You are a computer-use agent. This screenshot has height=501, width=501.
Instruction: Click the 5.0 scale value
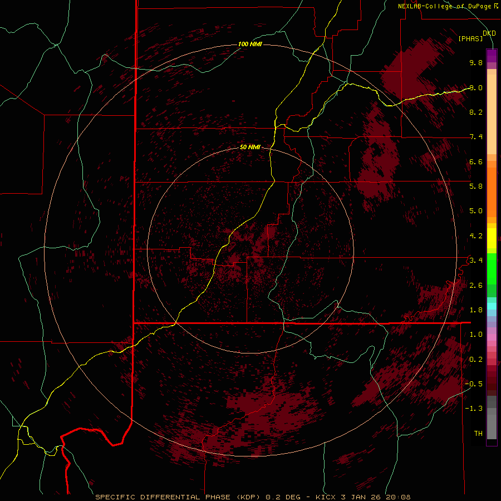pyautogui.click(x=476, y=211)
